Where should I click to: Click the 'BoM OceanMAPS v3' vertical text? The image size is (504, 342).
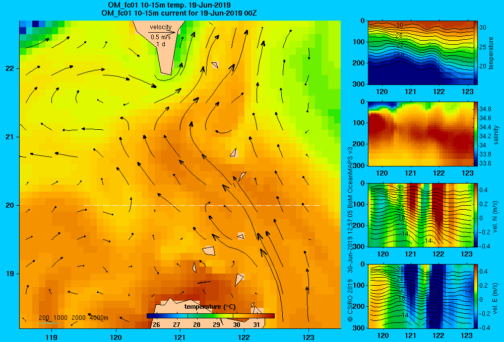350,177
